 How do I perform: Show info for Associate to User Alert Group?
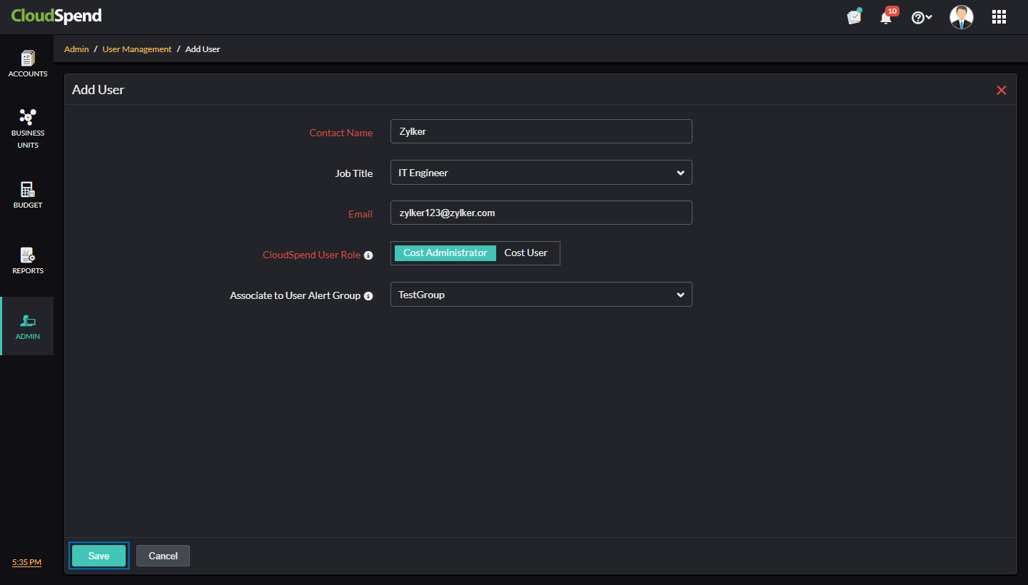tap(368, 296)
